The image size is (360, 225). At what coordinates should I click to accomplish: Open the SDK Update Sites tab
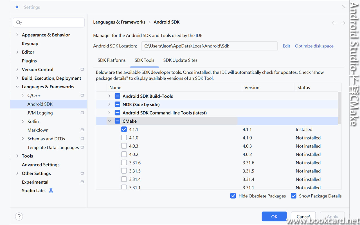tap(180, 60)
